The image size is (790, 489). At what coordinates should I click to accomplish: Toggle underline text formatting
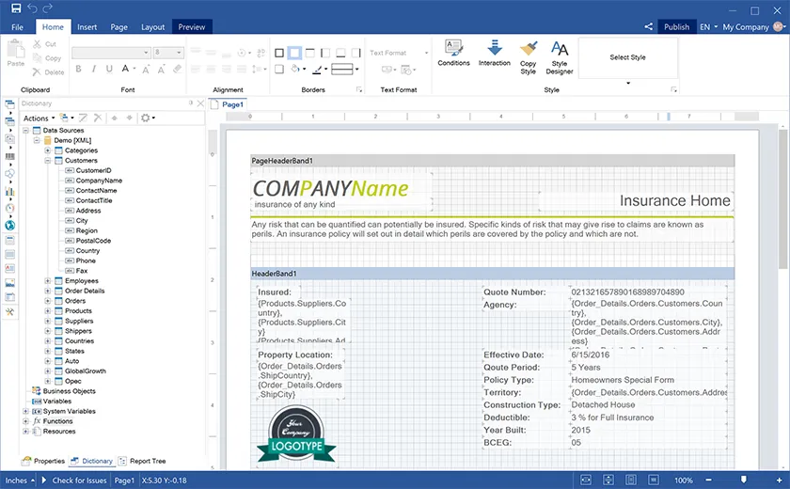(110, 69)
